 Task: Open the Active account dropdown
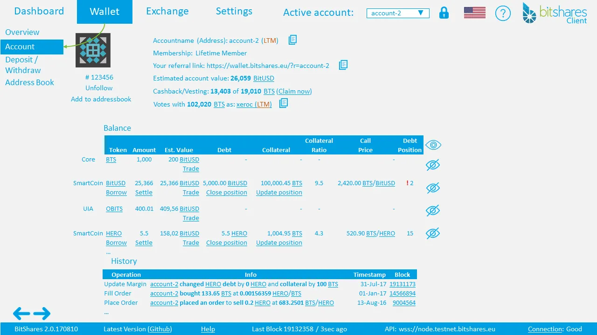point(398,13)
